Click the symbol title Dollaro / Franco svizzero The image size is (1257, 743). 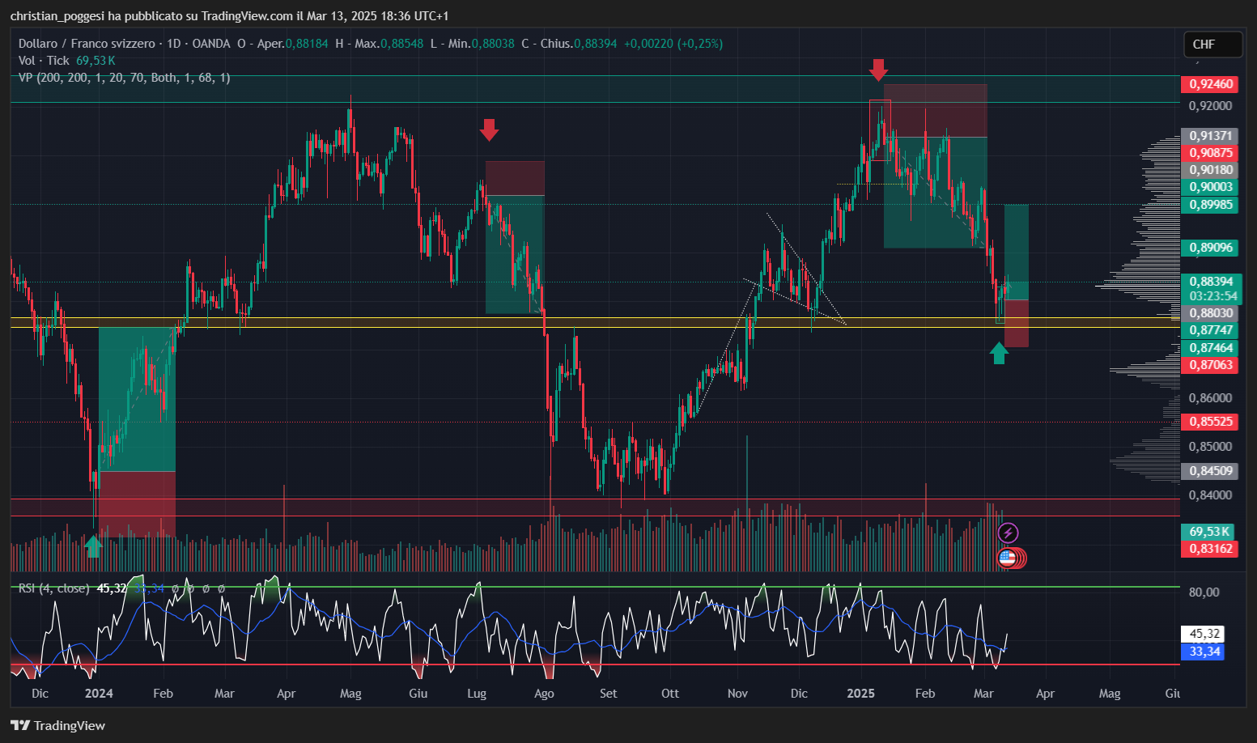pos(87,44)
